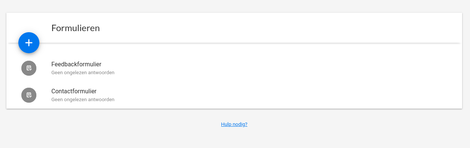The image size is (470, 148).
Task: Click the checklist glyph in the Feedbackformulier avatar
Action: (x=29, y=68)
